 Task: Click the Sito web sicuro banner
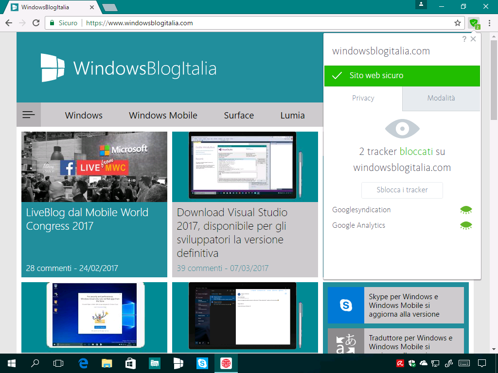402,76
